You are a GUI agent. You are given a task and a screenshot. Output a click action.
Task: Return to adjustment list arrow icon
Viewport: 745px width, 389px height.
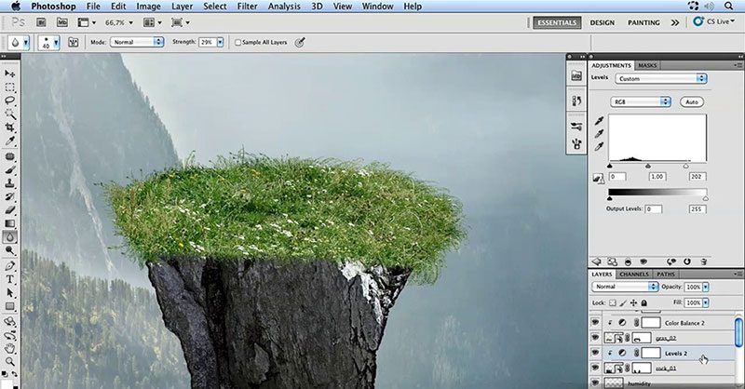596,262
